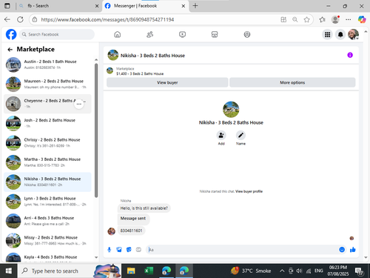The height and width of the screenshot is (278, 370).
Task: Open Lynn - 3 Beds 2 Baths House chat
Action: click(47, 202)
